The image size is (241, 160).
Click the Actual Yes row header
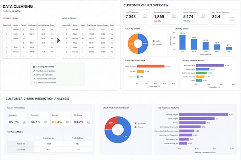(21, 150)
